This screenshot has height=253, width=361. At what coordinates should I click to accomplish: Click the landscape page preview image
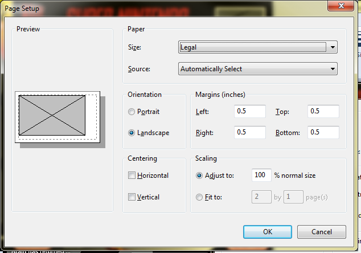coord(57,117)
